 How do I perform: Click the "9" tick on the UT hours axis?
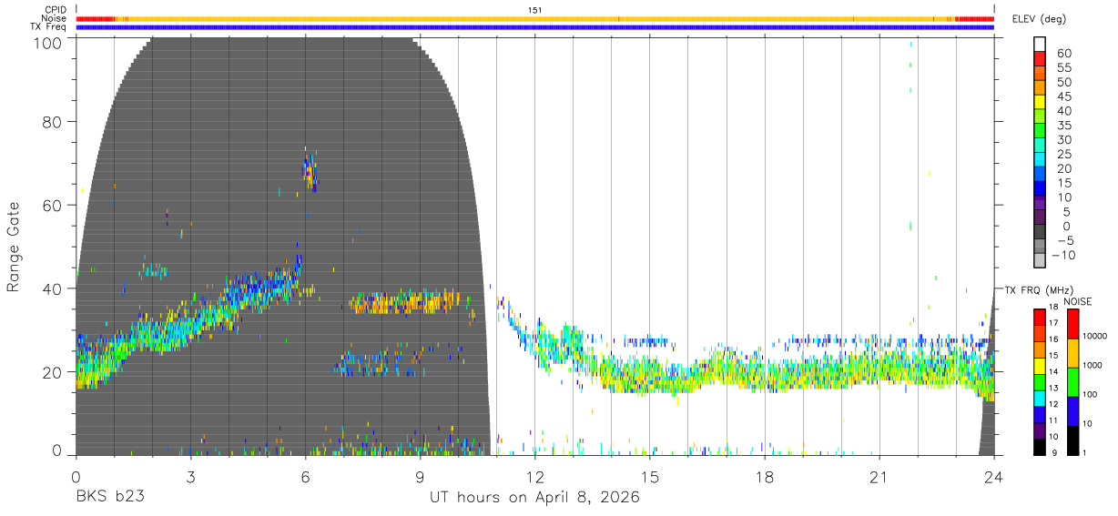tap(420, 477)
